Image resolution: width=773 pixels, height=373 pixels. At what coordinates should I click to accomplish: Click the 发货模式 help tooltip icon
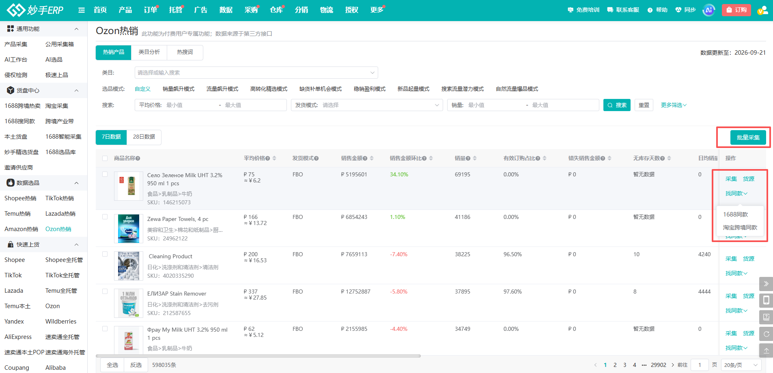coord(317,159)
